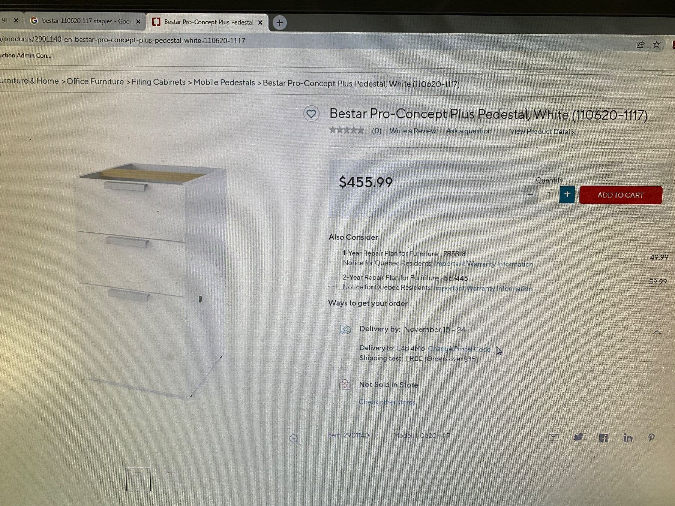Add pedestal to cart

(x=621, y=195)
